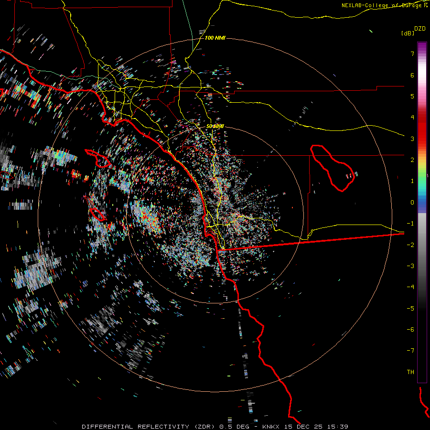This screenshot has width=430, height=430.
Task: Pick the purple top of the color bar
Action: click(422, 47)
